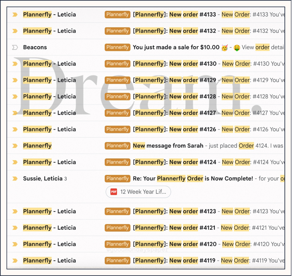Screen dimensions: 292x276
Task: Select the Plannerfly label chip beside order #4123
Action: click(118, 212)
